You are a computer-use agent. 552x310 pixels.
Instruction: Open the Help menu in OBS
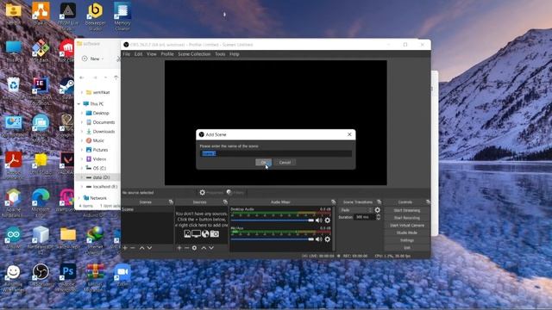(x=234, y=54)
